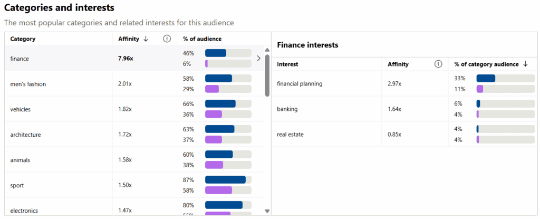540x219 pixels.
Task: Click the scrollbar down arrow in category list
Action: (x=267, y=211)
